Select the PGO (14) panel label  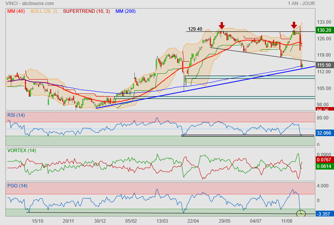pyautogui.click(x=17, y=185)
